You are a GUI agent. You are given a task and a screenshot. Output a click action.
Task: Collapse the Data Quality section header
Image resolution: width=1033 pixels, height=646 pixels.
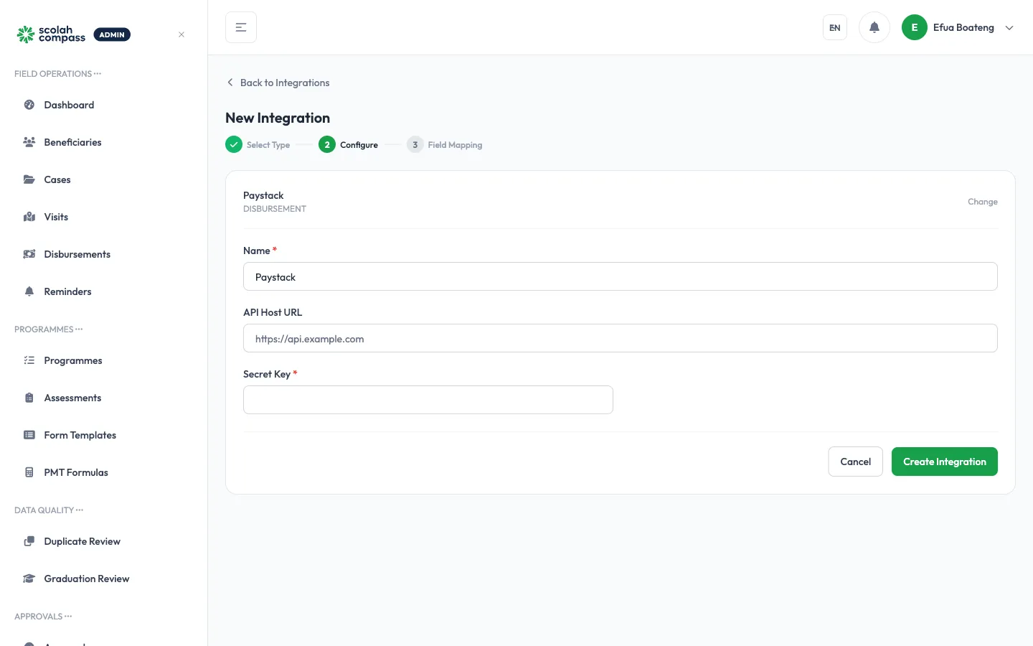(x=49, y=510)
